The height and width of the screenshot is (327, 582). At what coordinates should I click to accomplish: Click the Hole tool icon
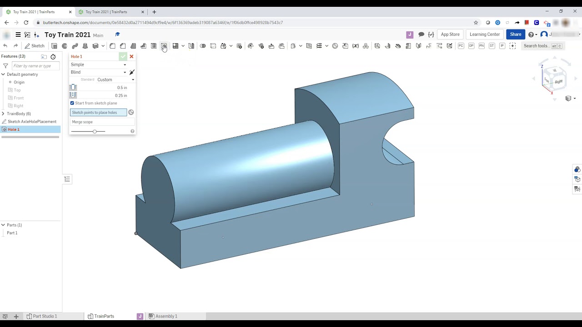pyautogui.click(x=164, y=46)
